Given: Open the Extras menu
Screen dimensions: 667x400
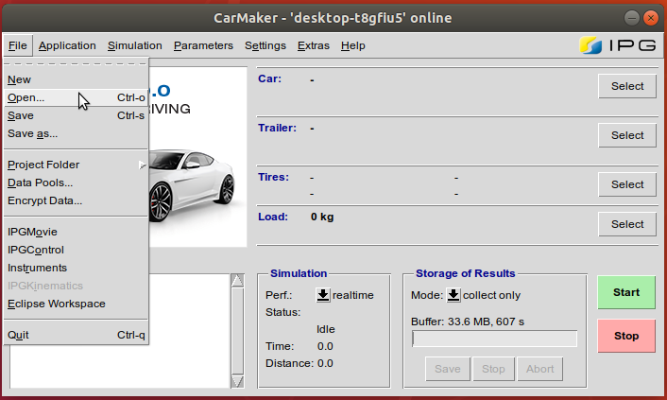Looking at the screenshot, I should [313, 45].
